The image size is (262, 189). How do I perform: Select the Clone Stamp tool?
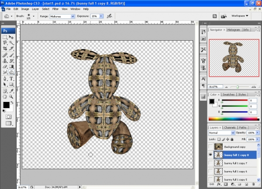coord(5,61)
